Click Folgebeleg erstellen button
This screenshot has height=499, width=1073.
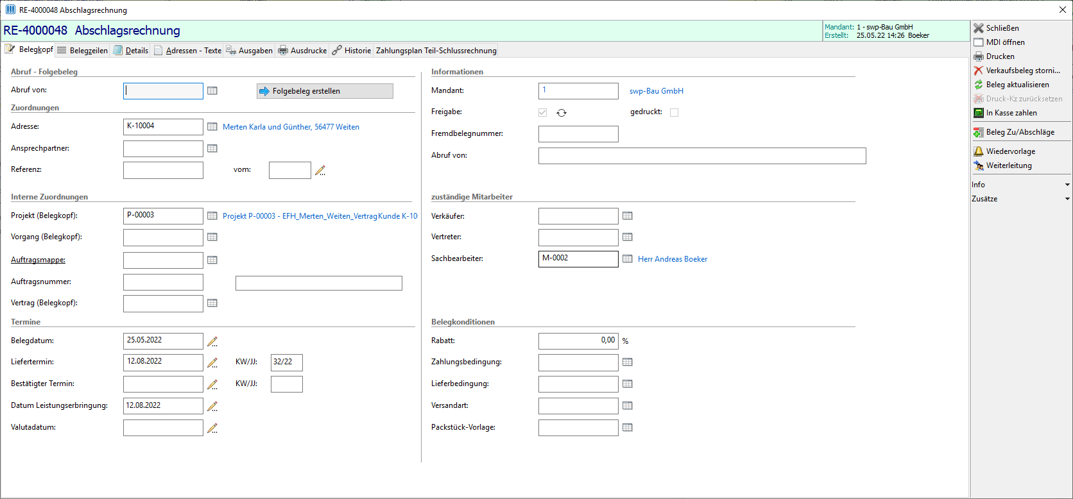pos(325,91)
